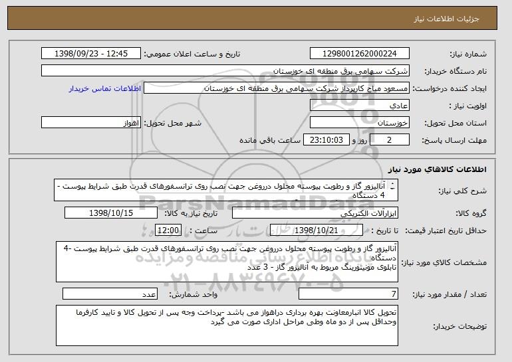The image size is (512, 362).
Task: Click the اولویت نیاز field showing عادی
Action: point(360,106)
